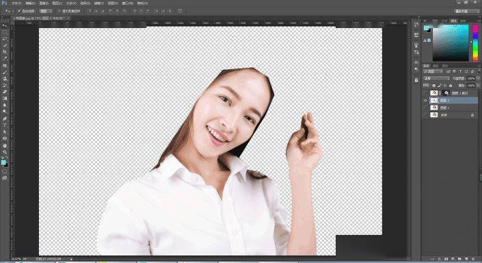Select the Crop tool
This screenshot has height=263, width=482.
(5, 52)
